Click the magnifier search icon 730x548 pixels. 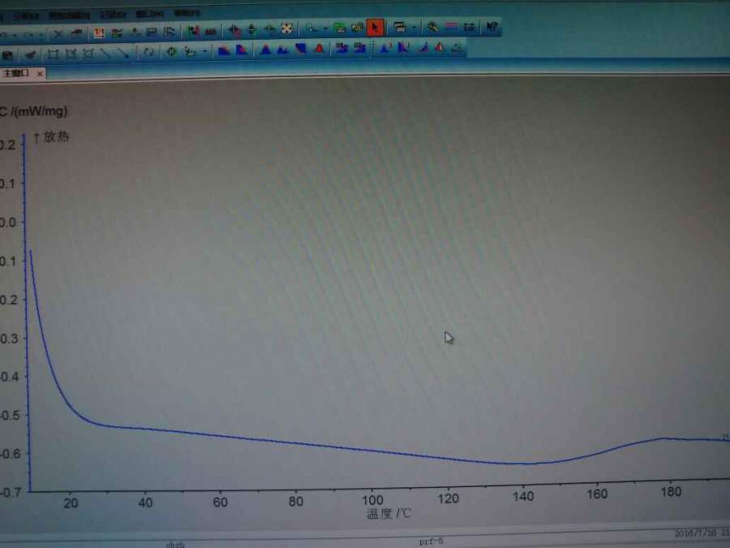[432, 27]
